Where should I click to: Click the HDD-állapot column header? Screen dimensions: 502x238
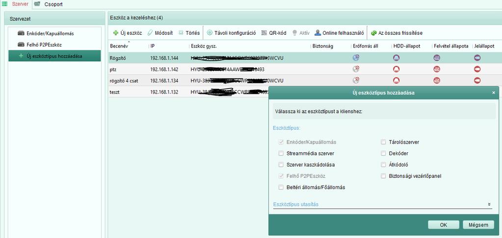407,46
